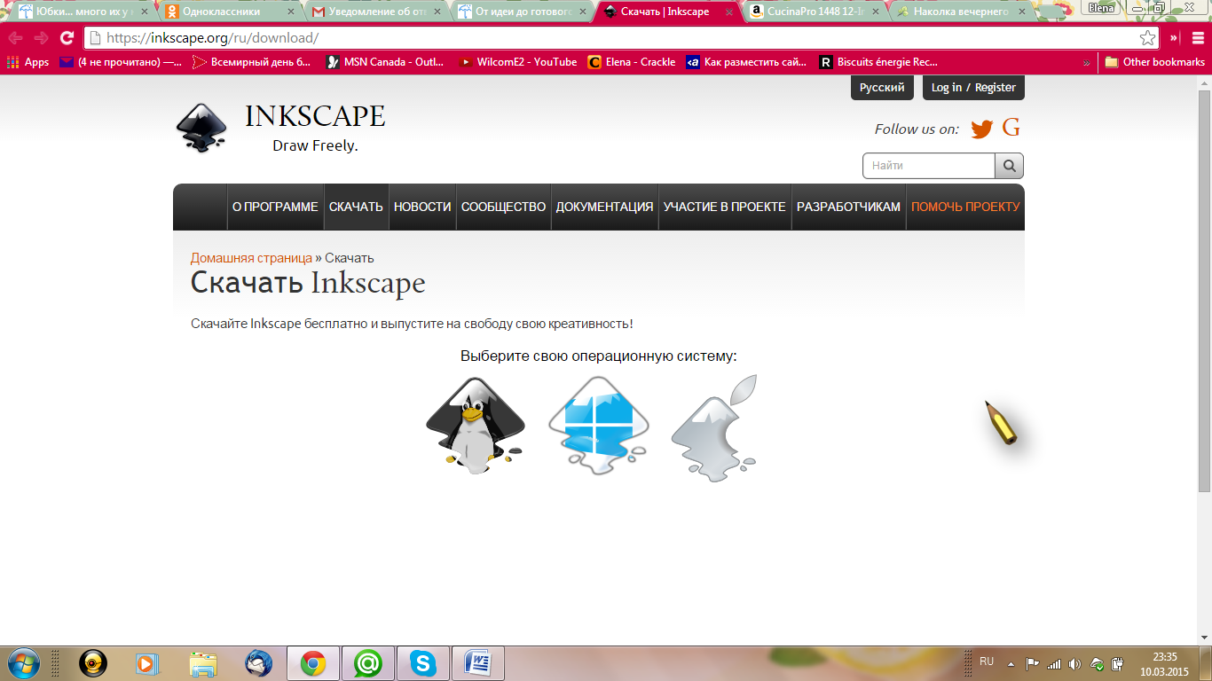Viewport: 1212px width, 681px height.
Task: Open the ПОМОЧЬ ПРОЕКТУ menu item
Action: 965,207
